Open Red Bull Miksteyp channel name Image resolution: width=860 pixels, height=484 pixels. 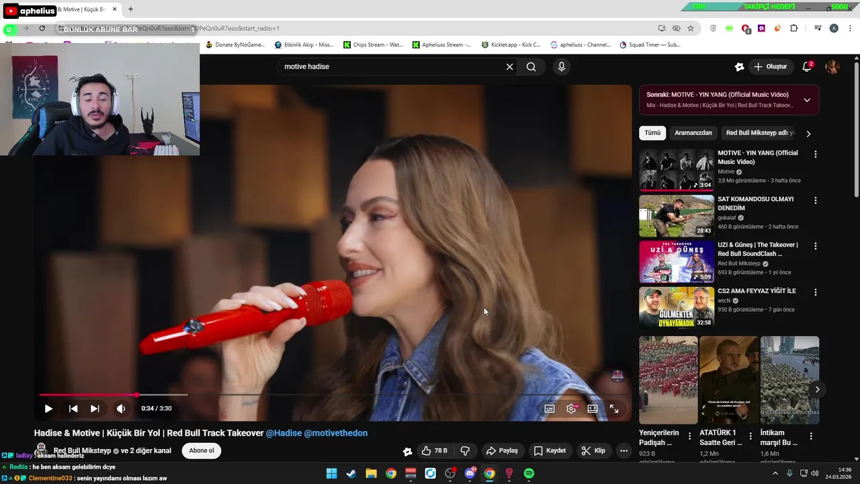pos(82,450)
